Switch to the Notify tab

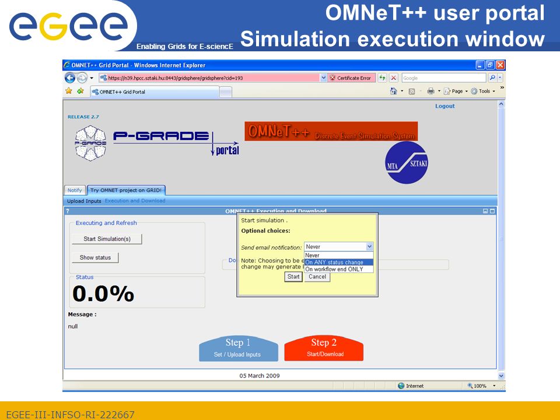[75, 190]
